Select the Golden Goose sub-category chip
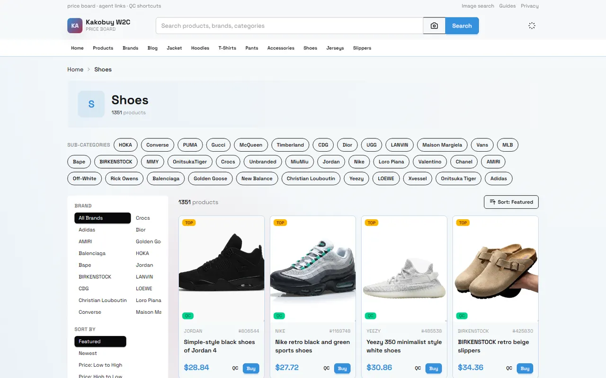Image resolution: width=606 pixels, height=378 pixels. pos(210,179)
